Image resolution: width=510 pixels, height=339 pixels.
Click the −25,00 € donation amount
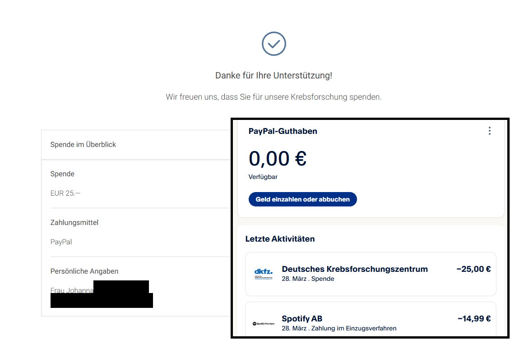tap(473, 269)
